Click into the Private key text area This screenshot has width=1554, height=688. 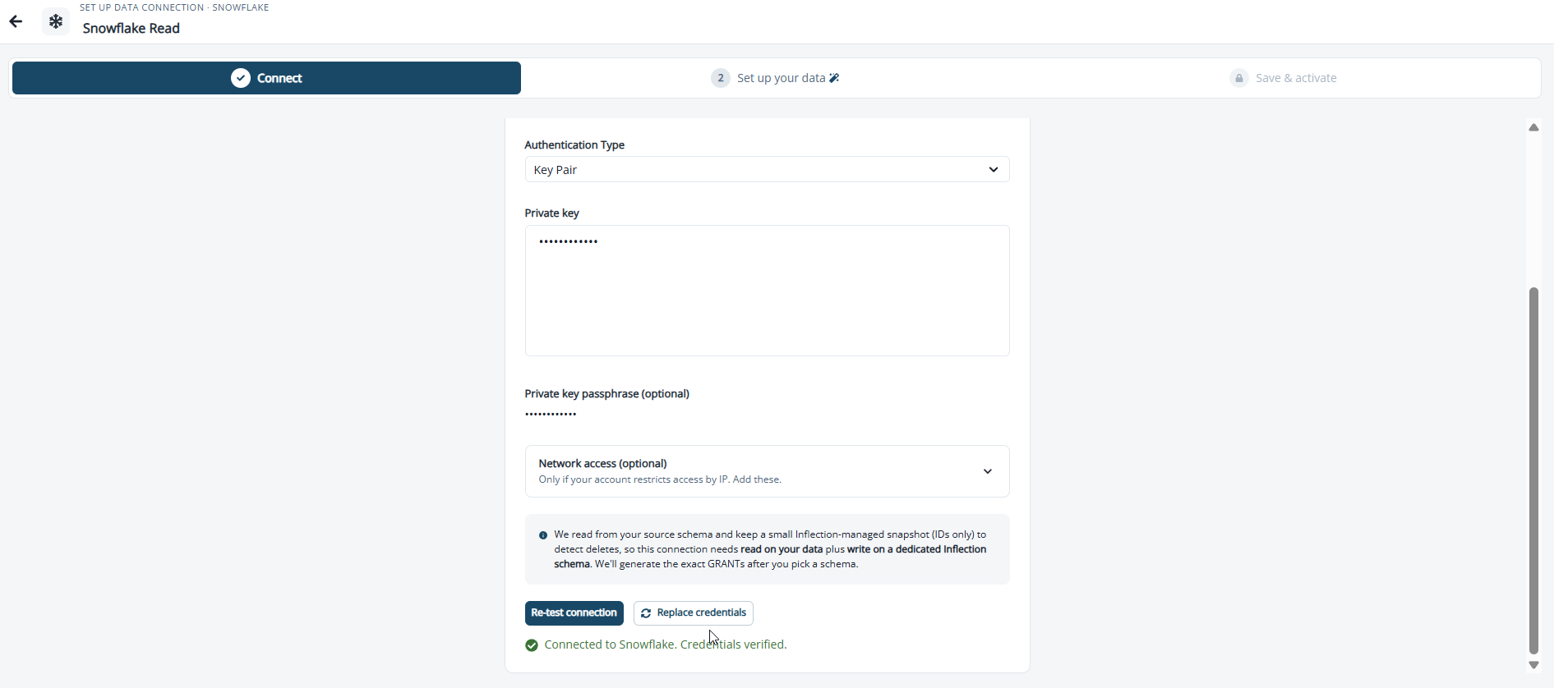coord(767,291)
